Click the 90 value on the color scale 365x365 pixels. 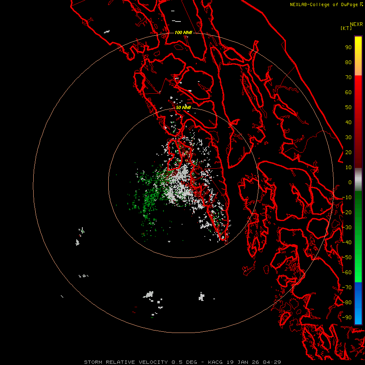tap(348, 47)
